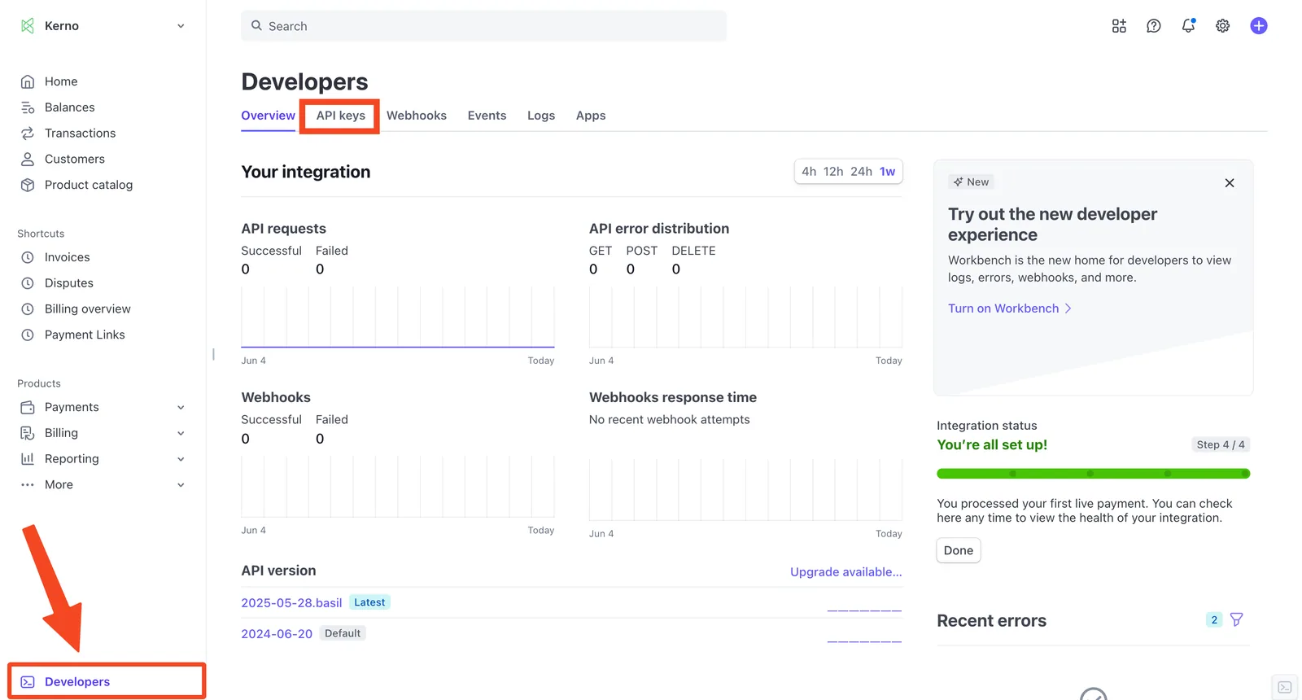Click the Disputes shortcut clock icon
The width and height of the screenshot is (1302, 700).
coord(28,283)
